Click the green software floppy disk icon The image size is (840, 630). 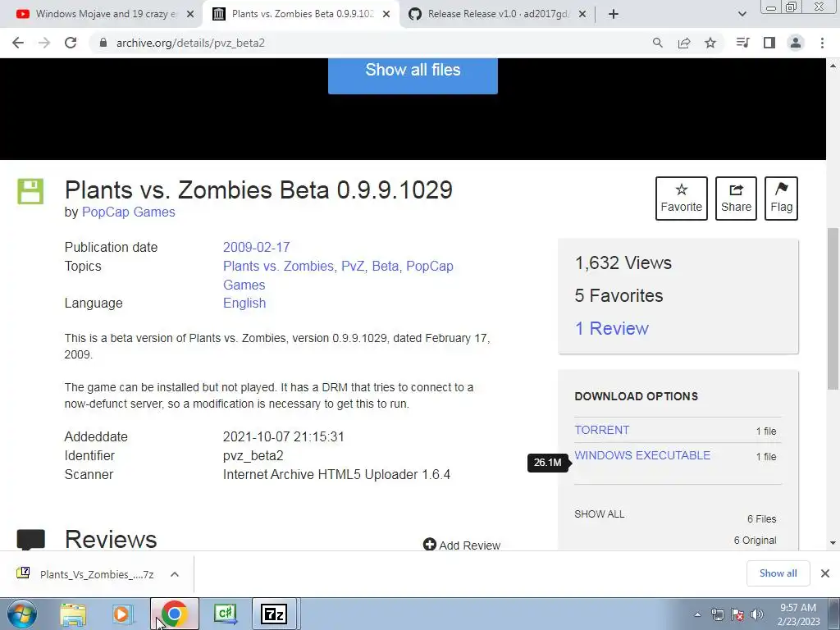[30, 191]
